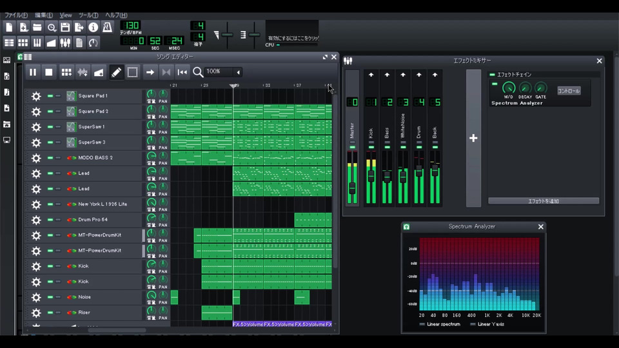Open the zoom 100% dropdown

238,72
